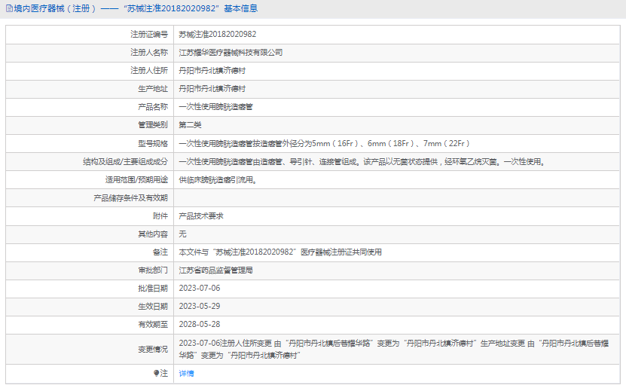This screenshot has width=626, height=385.
Task: Select the 无 value in 其他内容 row
Action: [x=182, y=234]
